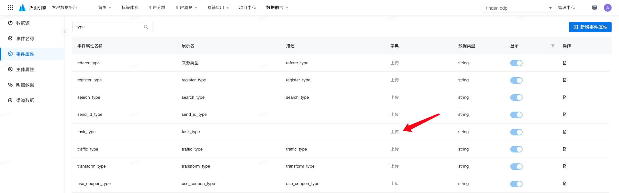Open details icon for task_type row

564,132
